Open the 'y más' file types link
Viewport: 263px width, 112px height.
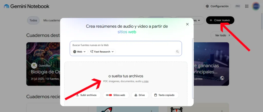145,81
